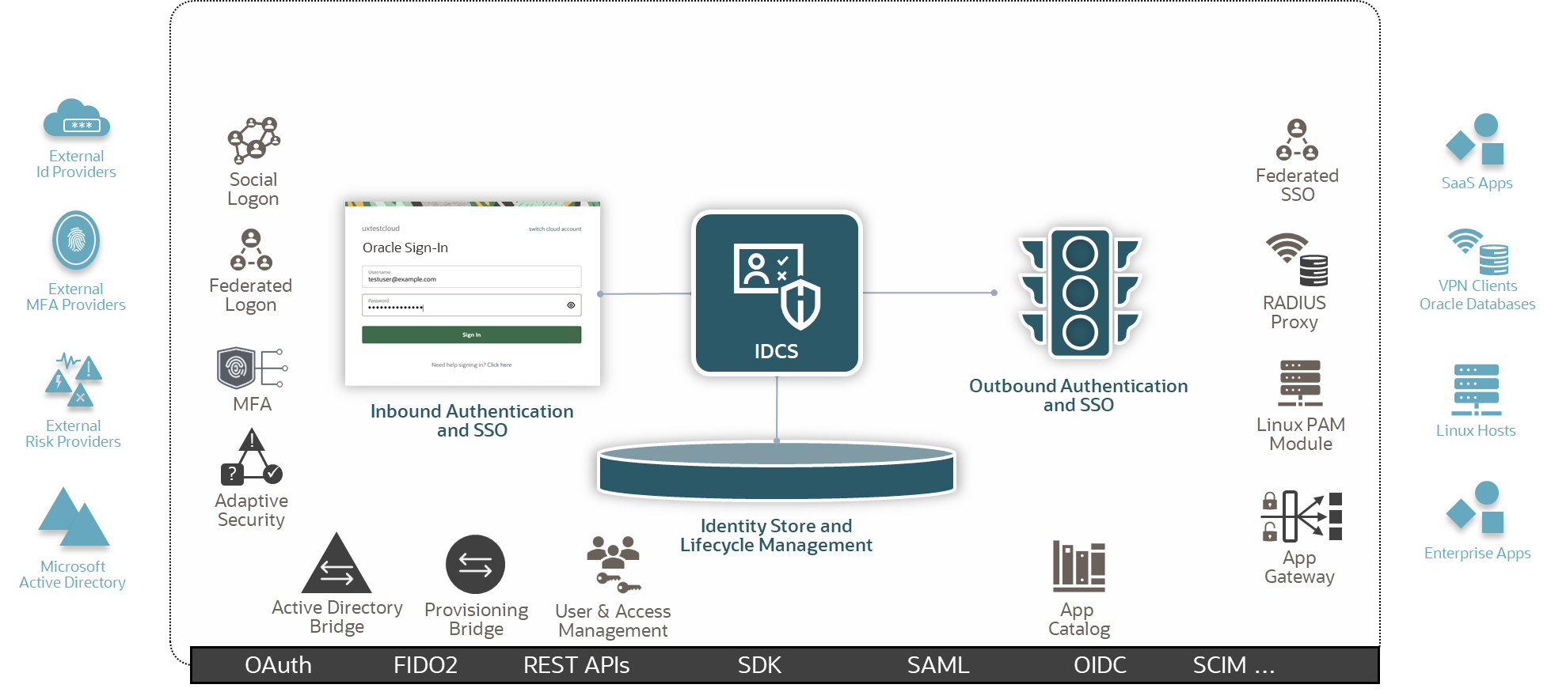Click the MFA shield fingerprint icon
The height and width of the screenshot is (692, 1551).
click(x=252, y=369)
